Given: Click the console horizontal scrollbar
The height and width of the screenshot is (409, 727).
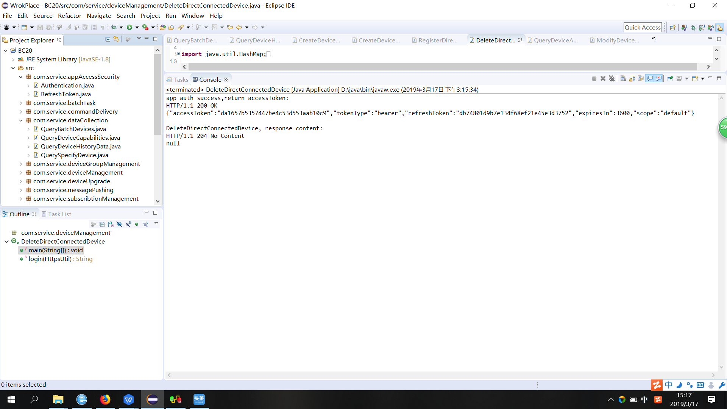Looking at the screenshot, I should 441,375.
